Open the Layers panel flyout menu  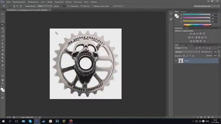219,45
